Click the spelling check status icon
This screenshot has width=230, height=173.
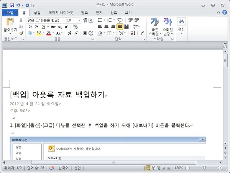(52, 168)
